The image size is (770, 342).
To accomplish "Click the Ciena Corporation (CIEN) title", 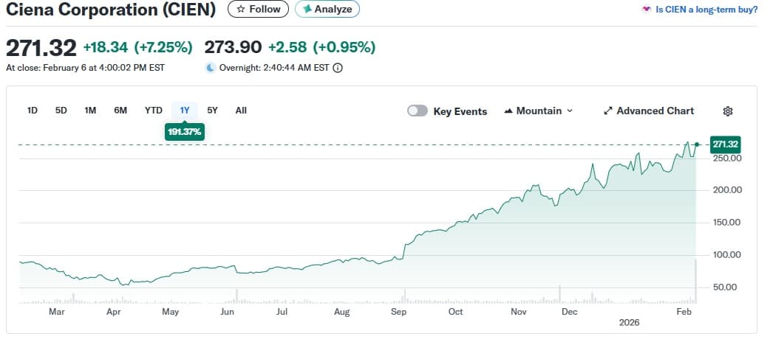I will pos(111,10).
